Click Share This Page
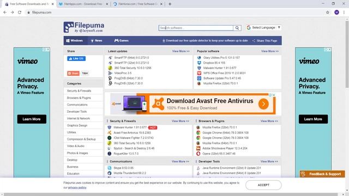The width and height of the screenshot is (349, 196). [x=265, y=41]
